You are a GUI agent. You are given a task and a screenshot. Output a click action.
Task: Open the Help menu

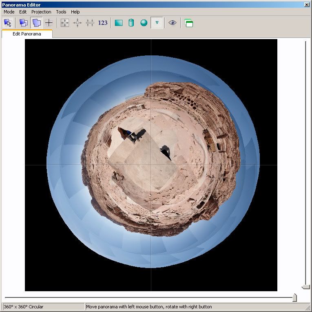click(75, 12)
